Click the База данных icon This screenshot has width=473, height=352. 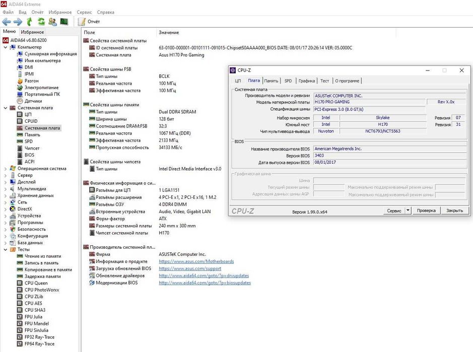13,243
